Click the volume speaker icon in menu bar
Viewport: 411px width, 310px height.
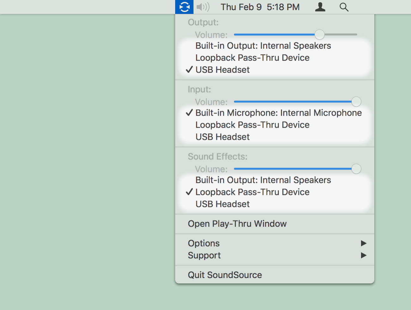click(203, 7)
